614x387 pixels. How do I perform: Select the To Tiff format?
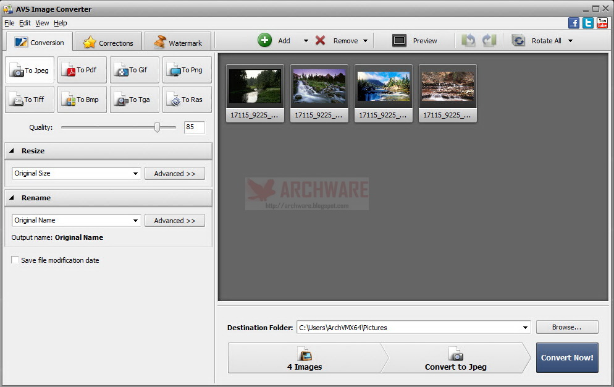(x=29, y=99)
